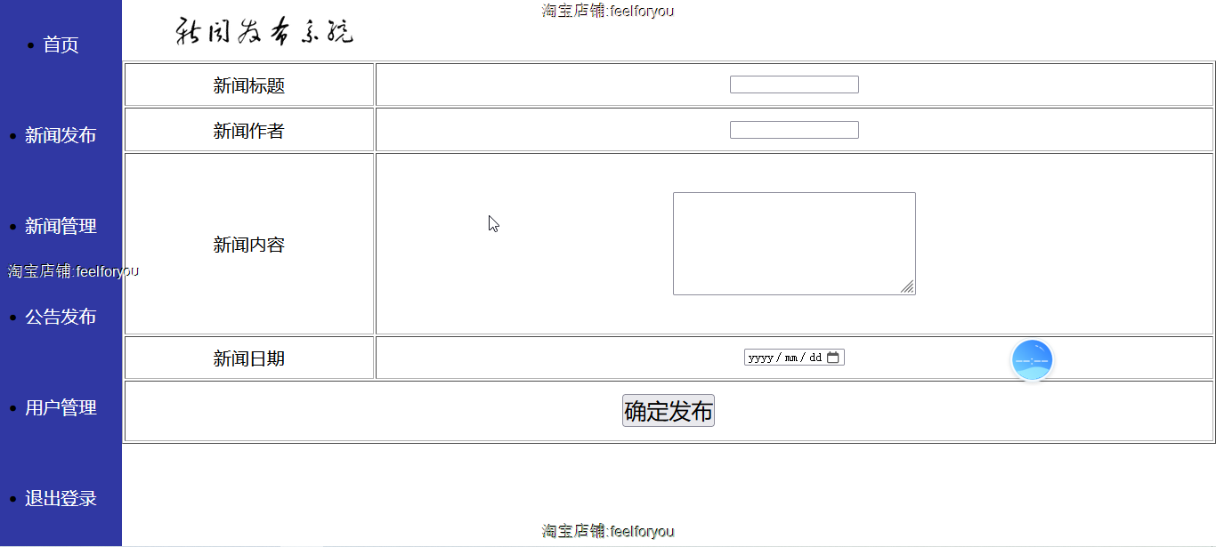The height and width of the screenshot is (547, 1216).
Task: Click 退出登录 to log out
Action: tap(61, 498)
